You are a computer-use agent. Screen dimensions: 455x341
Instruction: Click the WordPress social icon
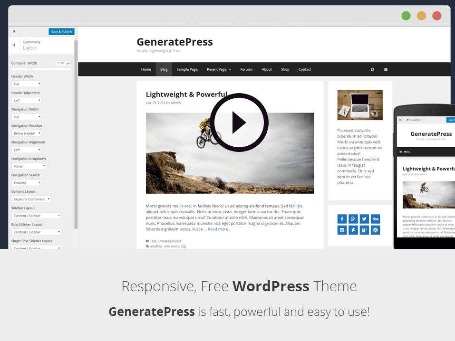click(376, 230)
